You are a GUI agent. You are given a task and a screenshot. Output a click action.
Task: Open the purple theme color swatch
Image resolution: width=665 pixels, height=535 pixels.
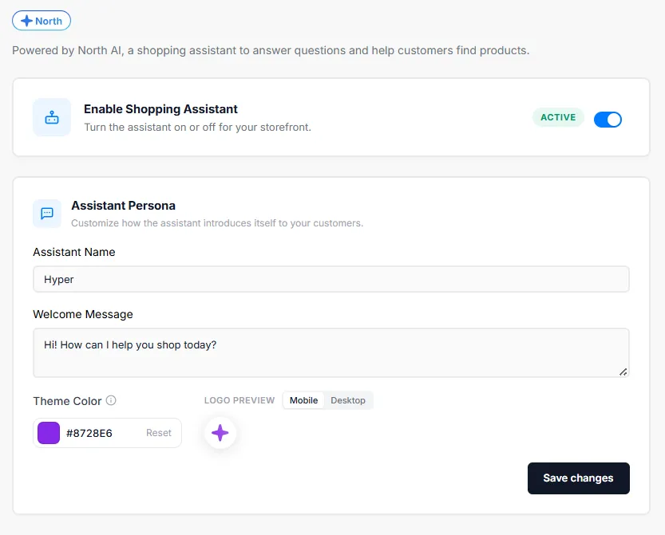pyautogui.click(x=49, y=433)
